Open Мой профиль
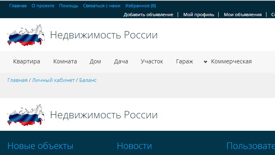The height and width of the screenshot is (155, 275). coord(199,15)
